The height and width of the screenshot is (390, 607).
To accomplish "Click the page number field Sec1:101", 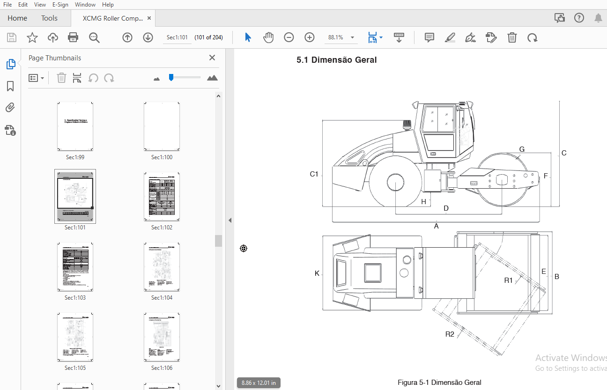I will pyautogui.click(x=177, y=37).
